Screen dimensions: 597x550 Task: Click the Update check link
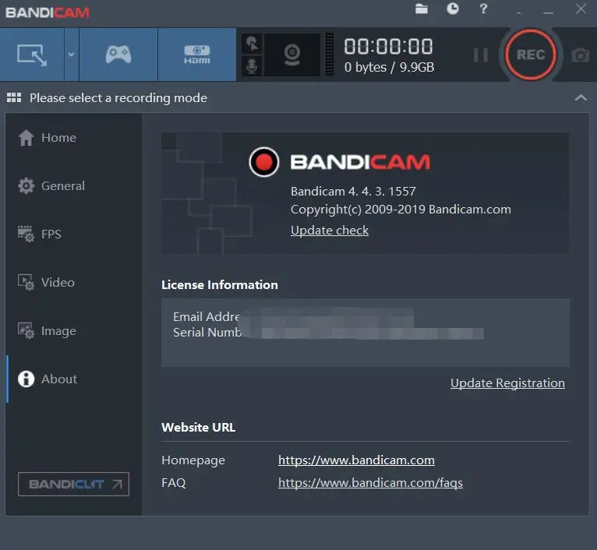[330, 231]
